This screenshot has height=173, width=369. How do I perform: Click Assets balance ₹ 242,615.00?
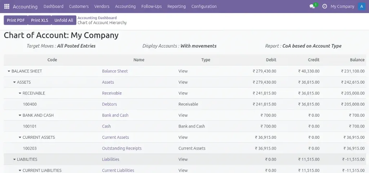tap(353, 82)
